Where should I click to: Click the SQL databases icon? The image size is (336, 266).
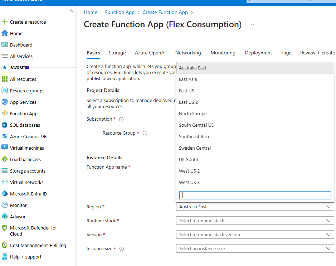coord(5,125)
